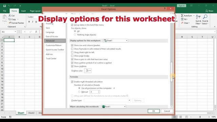Click the Copy icon in Clipboard group

point(9,19)
